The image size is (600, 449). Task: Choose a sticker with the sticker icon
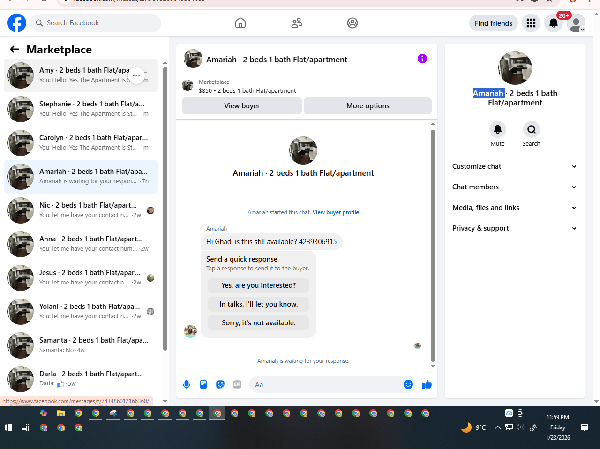pos(220,384)
